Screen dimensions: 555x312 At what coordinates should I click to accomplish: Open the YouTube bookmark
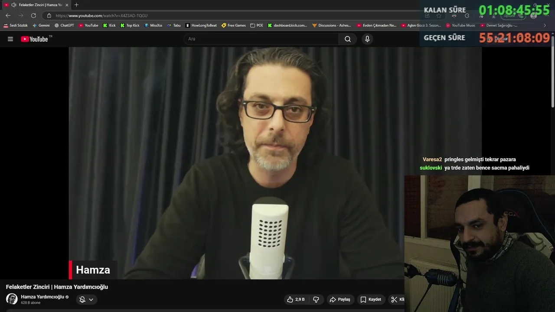click(x=88, y=26)
